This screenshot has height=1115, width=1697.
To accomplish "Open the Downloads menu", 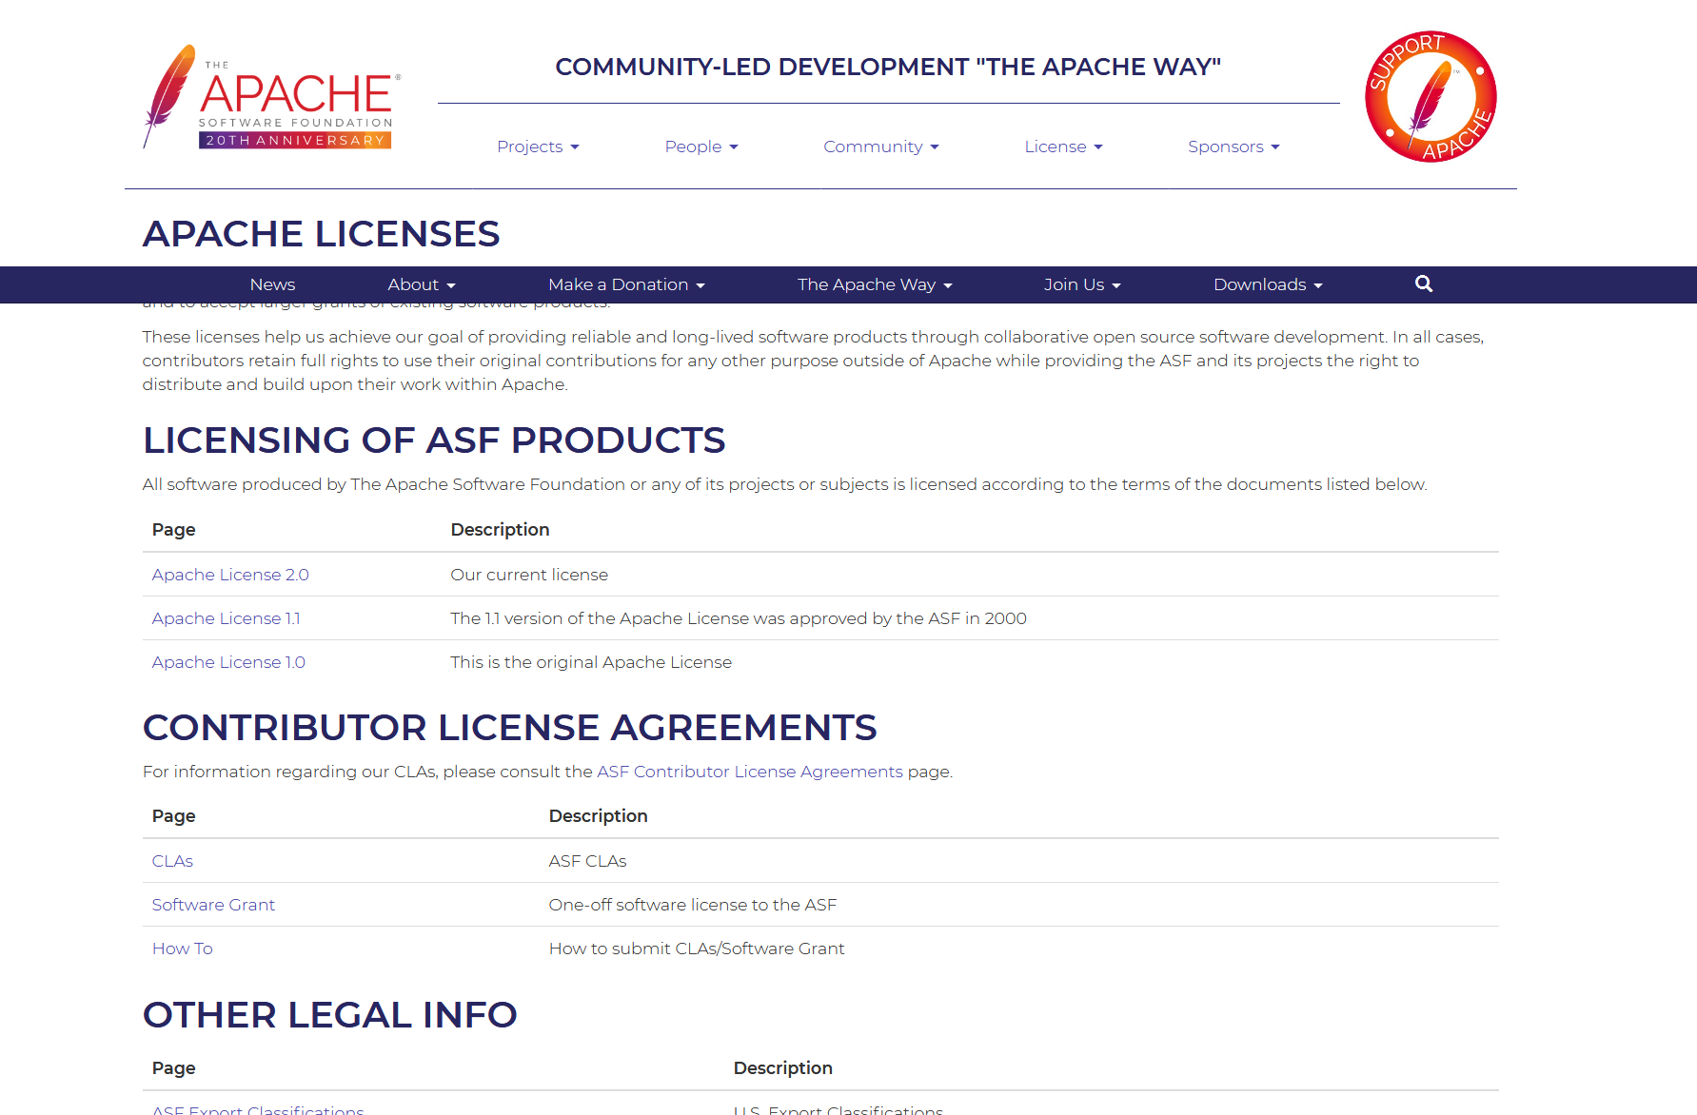I will tap(1268, 284).
